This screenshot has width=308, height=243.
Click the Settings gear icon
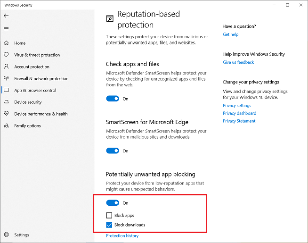click(6, 235)
